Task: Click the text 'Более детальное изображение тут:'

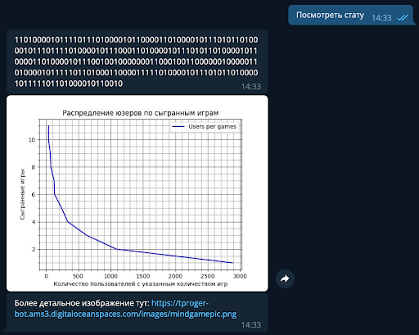Action: point(82,303)
